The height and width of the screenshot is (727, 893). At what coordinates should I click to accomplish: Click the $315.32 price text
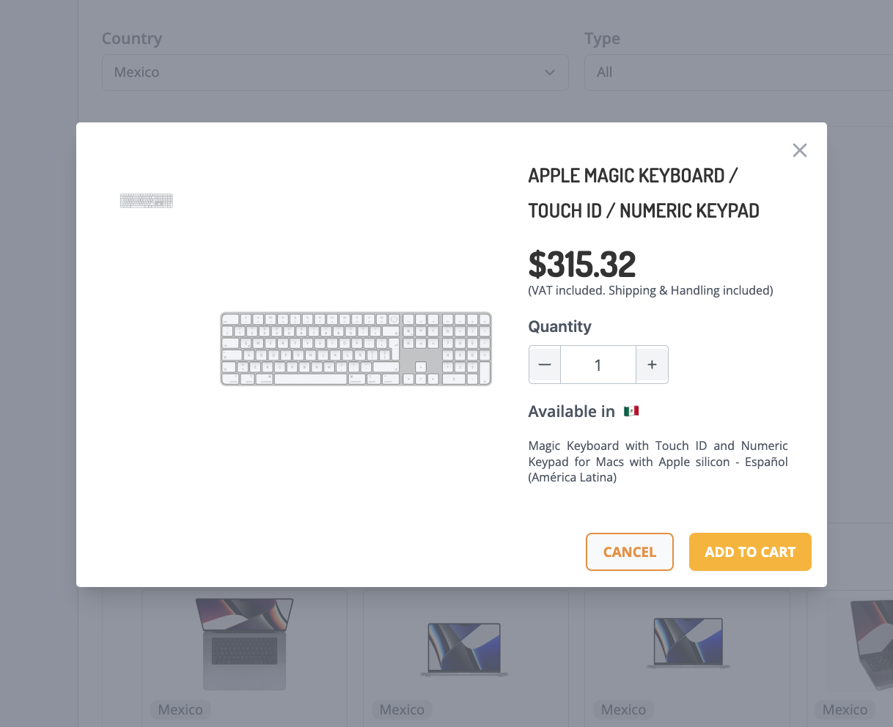(582, 264)
